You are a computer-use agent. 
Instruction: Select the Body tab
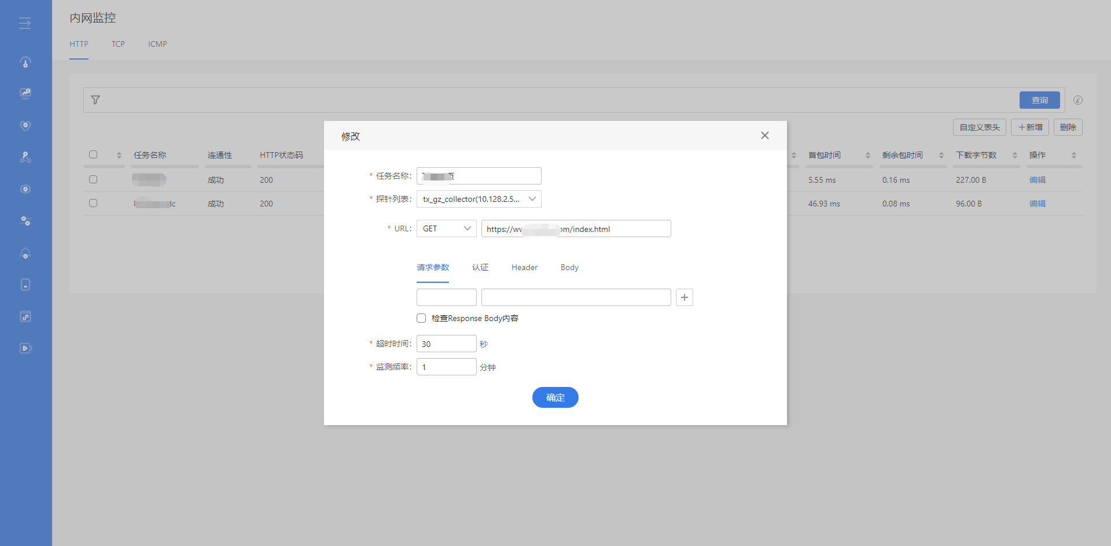point(569,267)
